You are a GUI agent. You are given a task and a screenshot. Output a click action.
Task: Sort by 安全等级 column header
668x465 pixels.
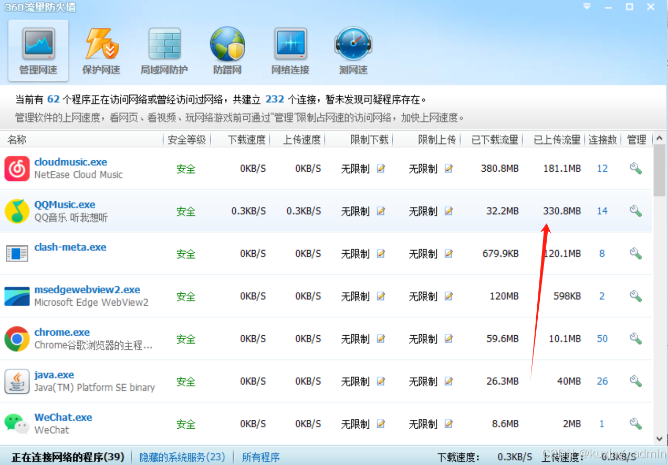tap(186, 140)
